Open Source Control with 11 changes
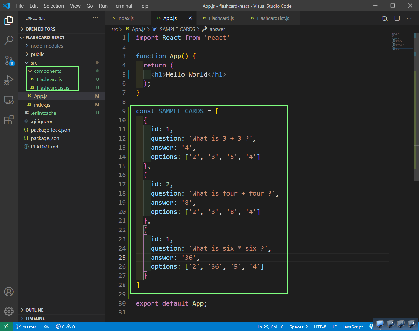Screen dimensions: 419x331 9,60
